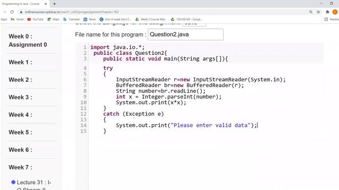Open the Maps bookmark

(x=53, y=20)
